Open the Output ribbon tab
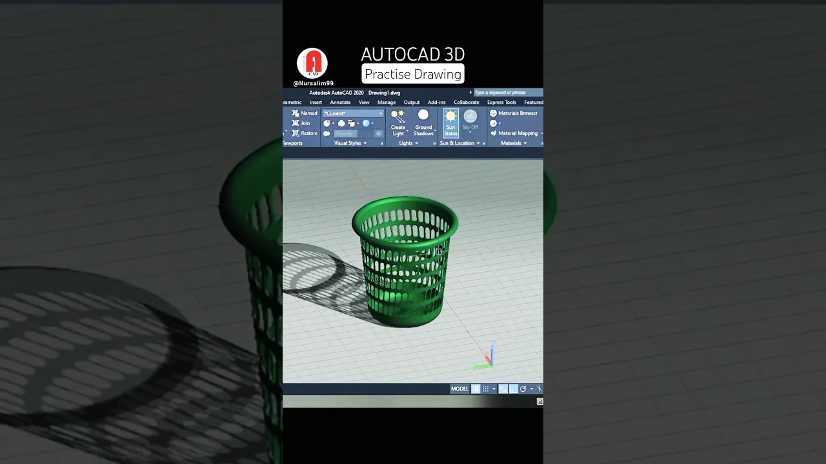This screenshot has width=826, height=464. click(x=412, y=102)
